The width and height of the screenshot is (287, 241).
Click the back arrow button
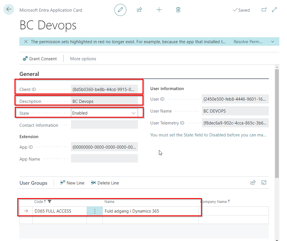(x=9, y=9)
